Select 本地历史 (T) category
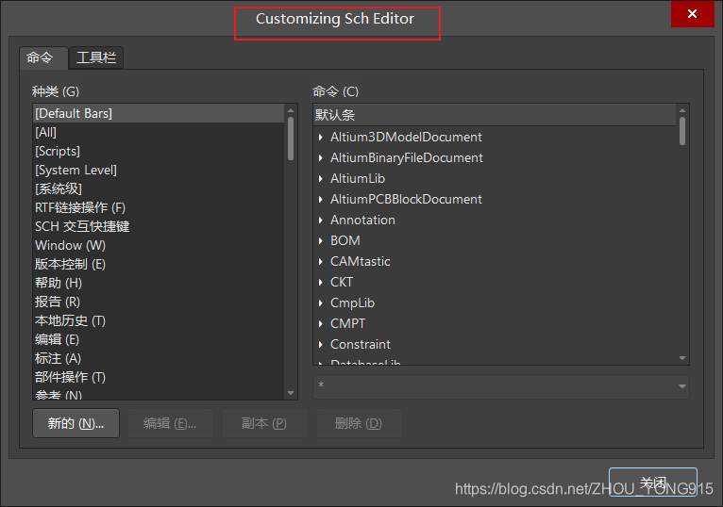723x507 pixels. 160,321
